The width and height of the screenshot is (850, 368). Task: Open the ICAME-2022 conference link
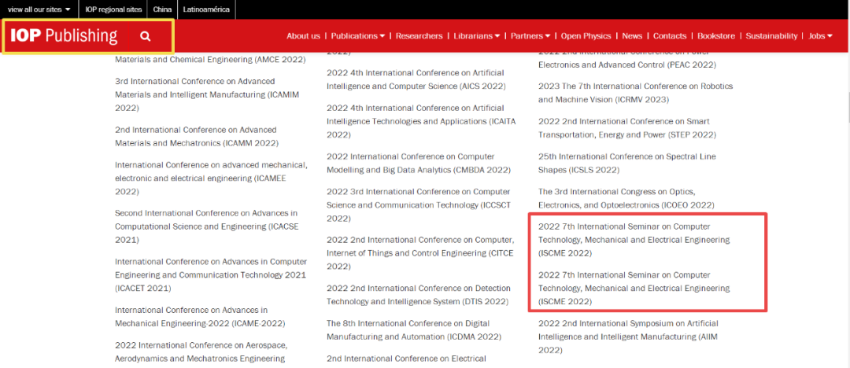click(x=200, y=317)
